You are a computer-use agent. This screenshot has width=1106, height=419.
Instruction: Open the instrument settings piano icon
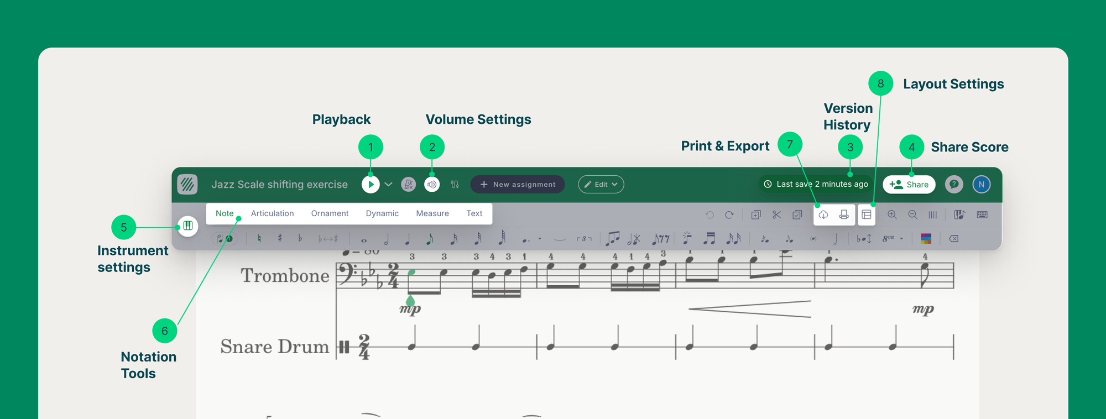188,226
